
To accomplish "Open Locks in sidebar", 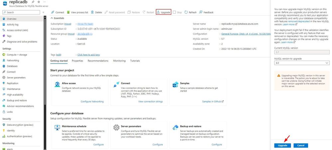I will pyautogui.click(x=10, y=112).
